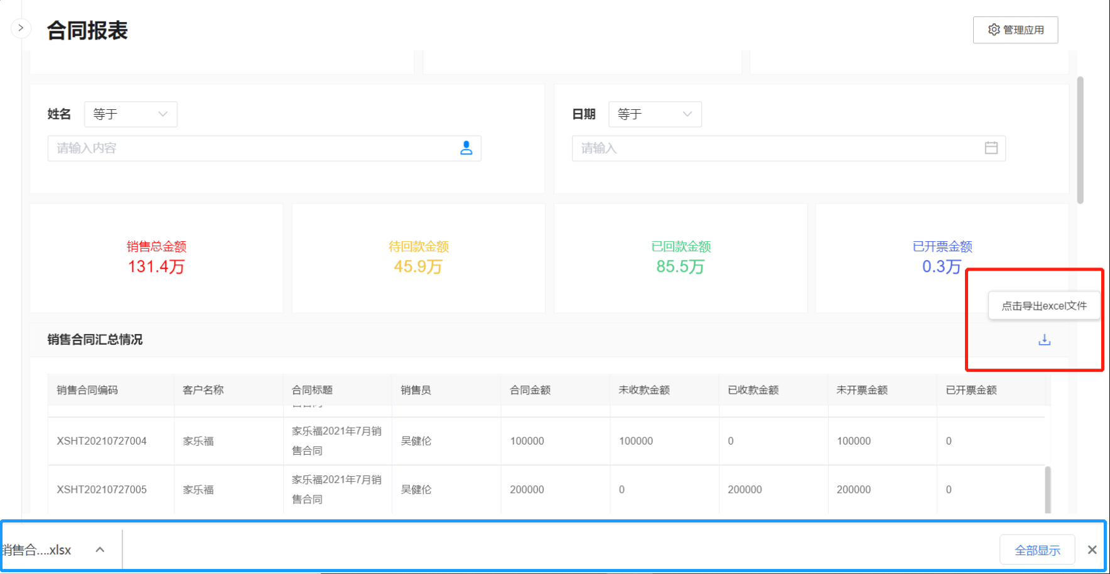Click the 销售合同编码 column header
The image size is (1110, 574).
click(x=87, y=390)
